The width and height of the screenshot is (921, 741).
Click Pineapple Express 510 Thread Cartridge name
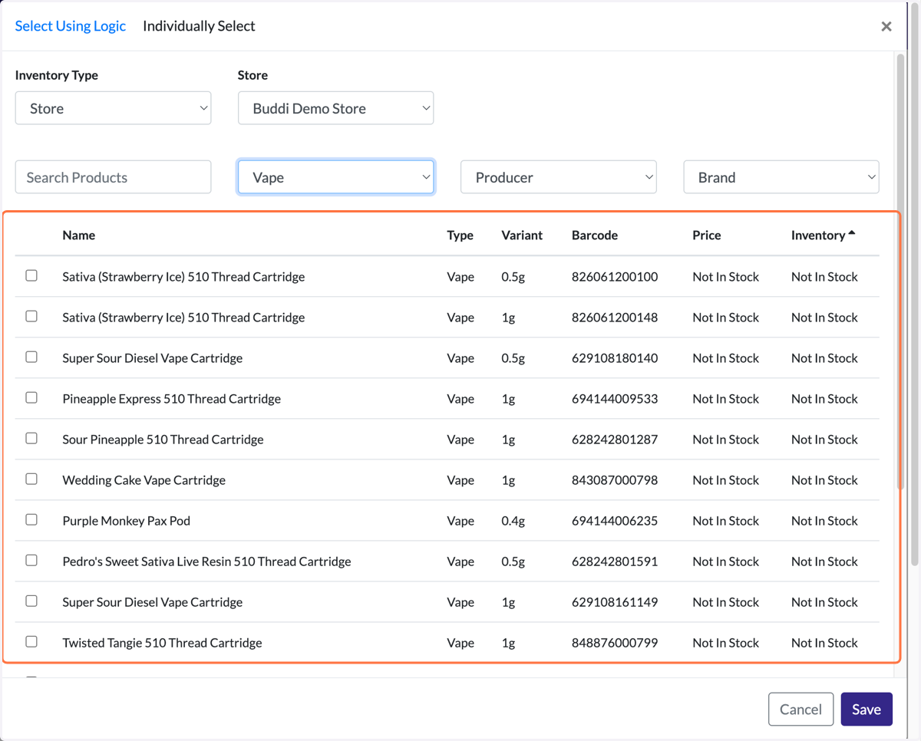pyautogui.click(x=172, y=399)
